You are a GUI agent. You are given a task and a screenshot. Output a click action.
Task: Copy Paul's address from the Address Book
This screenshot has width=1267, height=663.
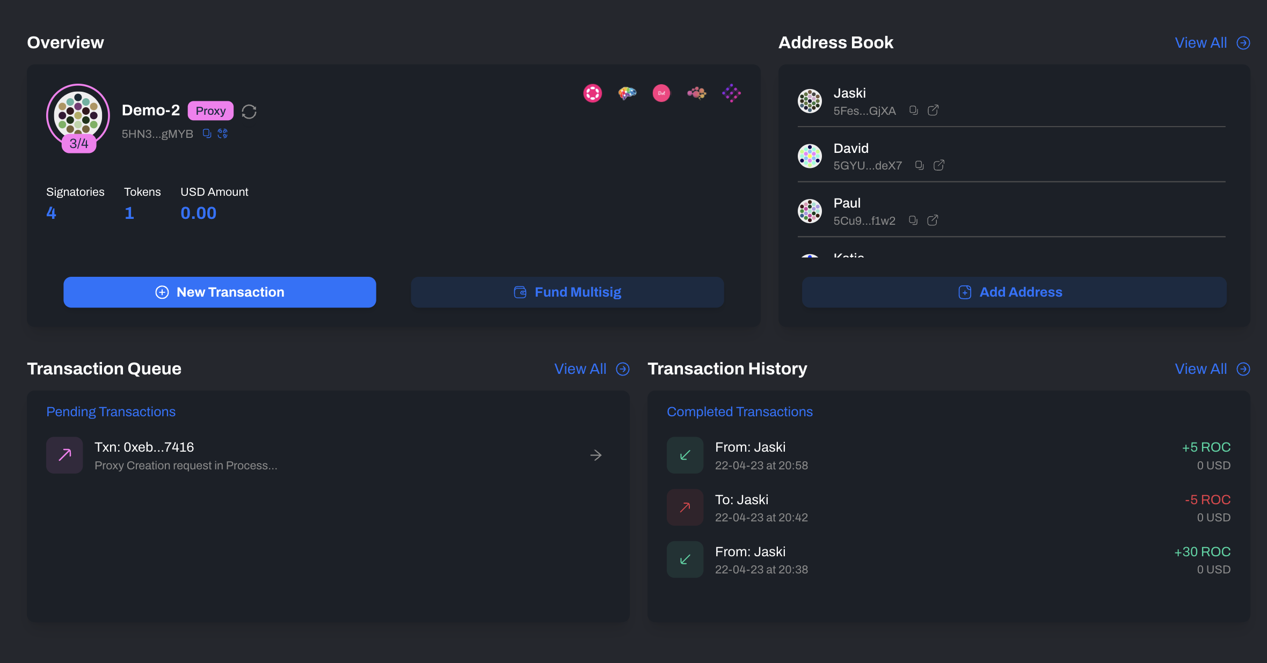pos(913,220)
